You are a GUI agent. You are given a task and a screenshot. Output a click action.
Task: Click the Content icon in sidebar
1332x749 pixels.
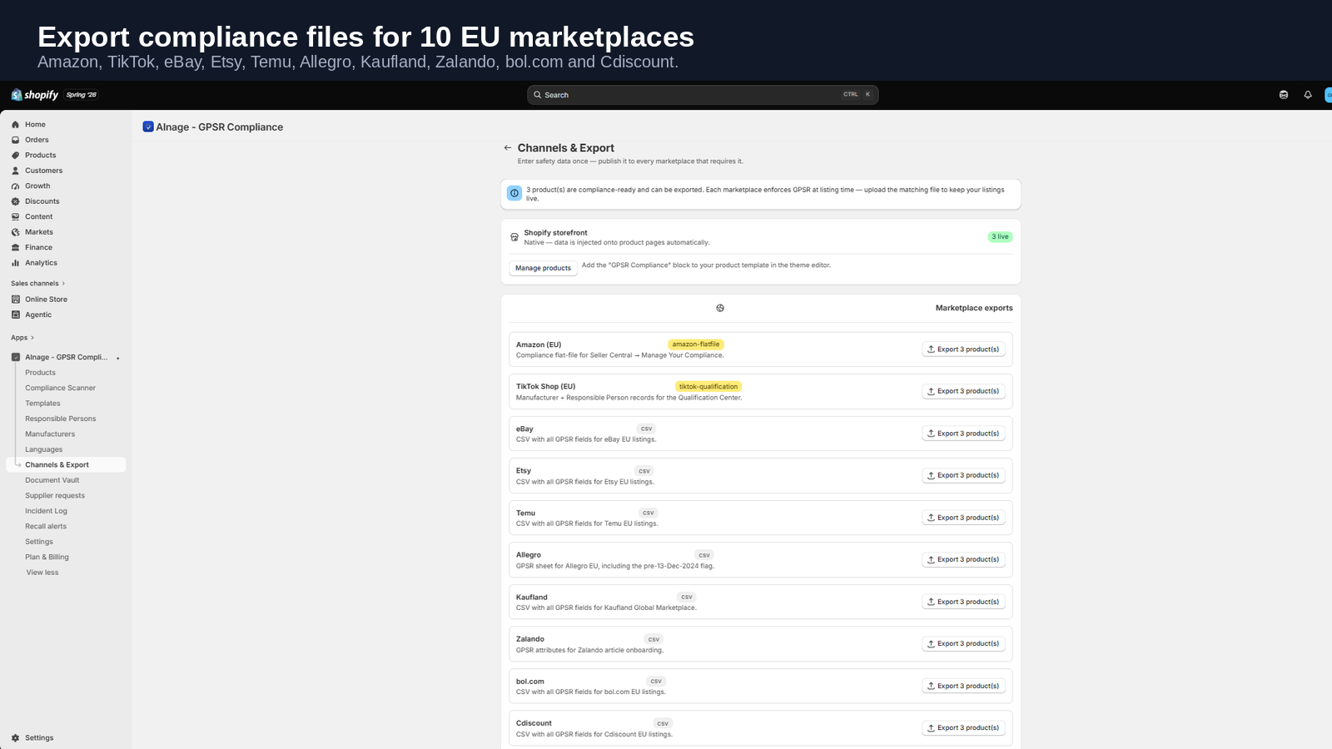click(x=15, y=217)
